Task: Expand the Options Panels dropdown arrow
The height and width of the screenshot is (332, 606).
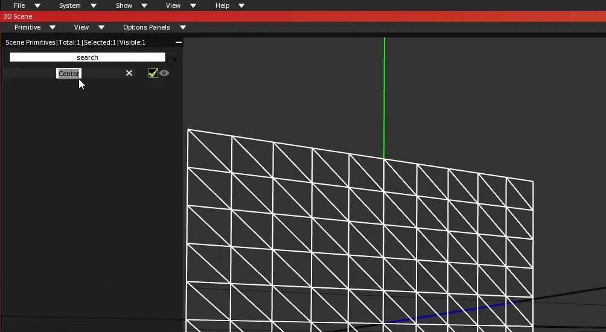Action: [x=183, y=27]
